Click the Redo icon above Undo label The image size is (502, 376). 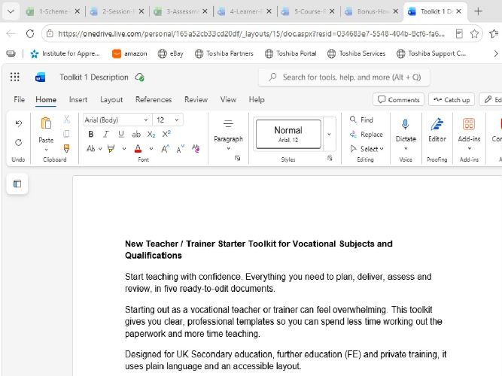click(19, 142)
